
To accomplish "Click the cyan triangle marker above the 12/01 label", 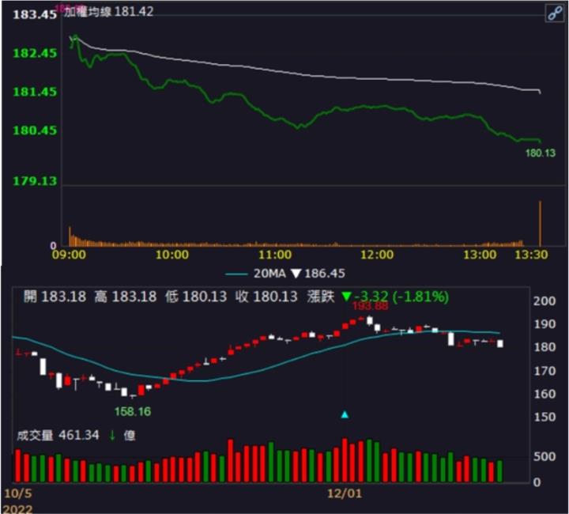I will click(345, 414).
